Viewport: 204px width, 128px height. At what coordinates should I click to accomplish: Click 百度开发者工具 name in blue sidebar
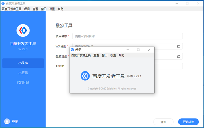(x=23, y=44)
